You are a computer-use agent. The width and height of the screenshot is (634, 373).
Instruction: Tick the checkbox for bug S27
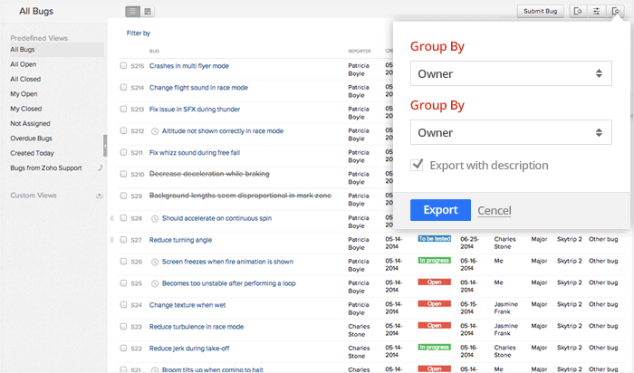(x=123, y=240)
